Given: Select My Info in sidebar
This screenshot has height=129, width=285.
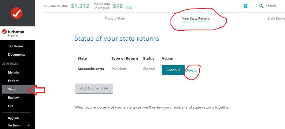Looking at the screenshot, I should point(13,72).
